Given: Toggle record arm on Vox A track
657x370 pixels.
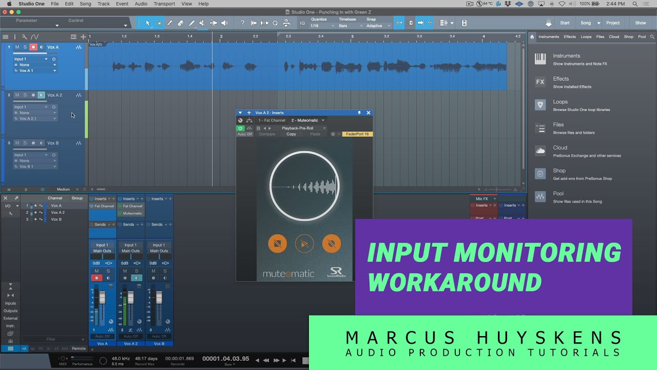Looking at the screenshot, I should click(x=33, y=47).
